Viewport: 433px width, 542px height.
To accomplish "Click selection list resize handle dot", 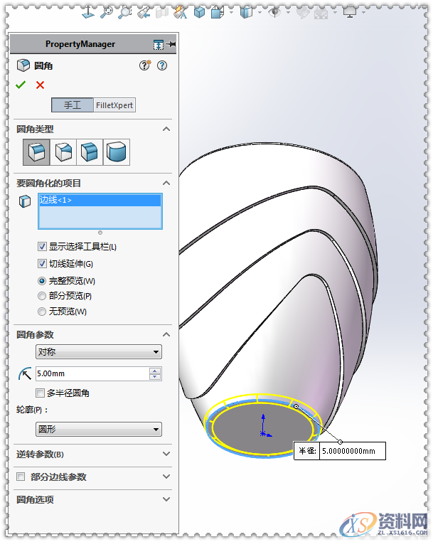I will (100, 233).
